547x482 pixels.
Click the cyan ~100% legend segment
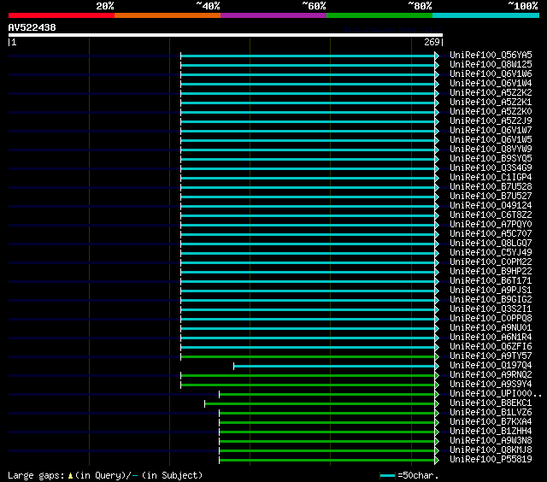point(486,15)
